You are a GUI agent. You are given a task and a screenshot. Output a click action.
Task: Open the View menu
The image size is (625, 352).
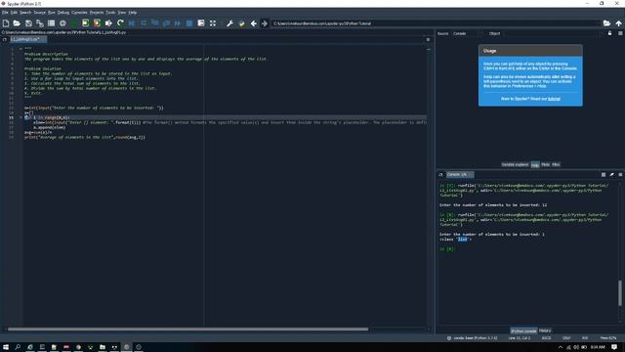tap(121, 13)
